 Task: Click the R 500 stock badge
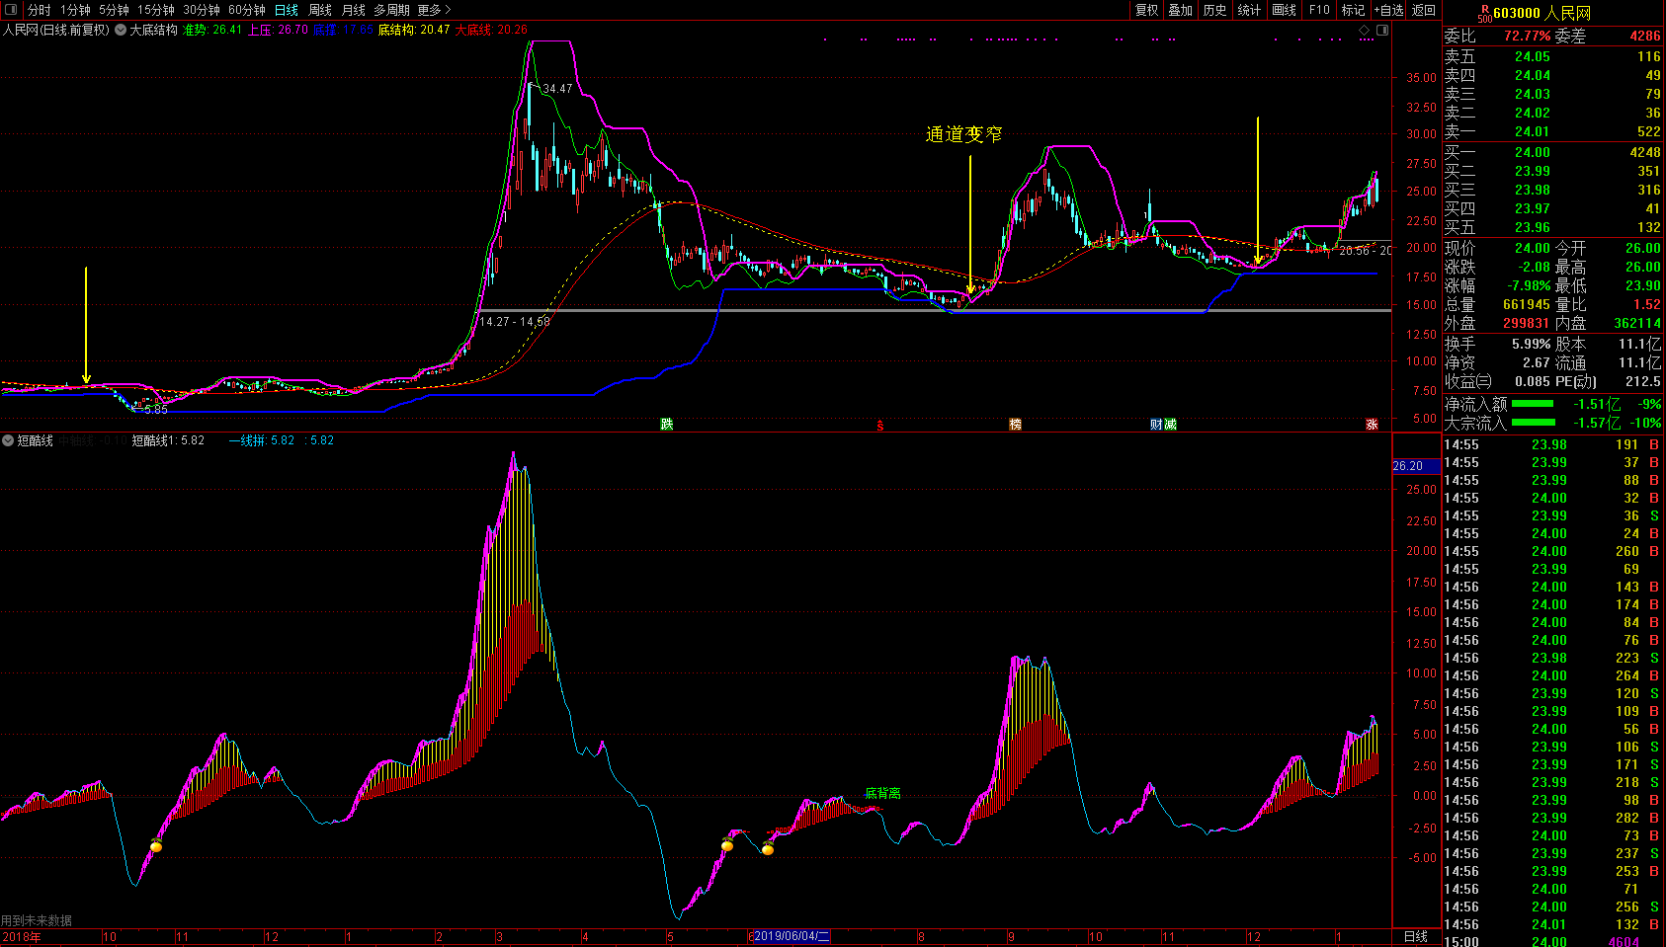pyautogui.click(x=1484, y=13)
